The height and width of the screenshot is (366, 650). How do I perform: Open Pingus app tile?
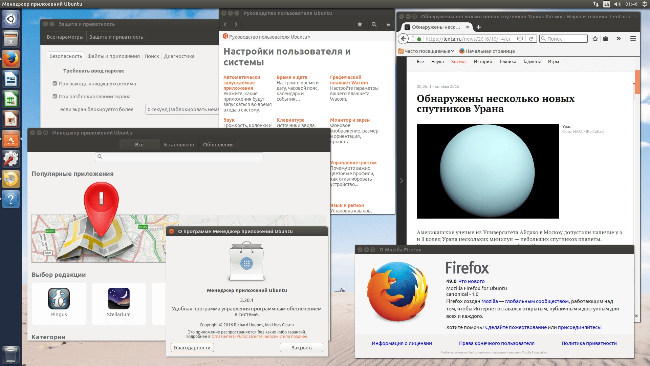59,304
